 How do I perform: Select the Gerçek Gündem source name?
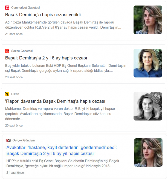click(x=24, y=140)
